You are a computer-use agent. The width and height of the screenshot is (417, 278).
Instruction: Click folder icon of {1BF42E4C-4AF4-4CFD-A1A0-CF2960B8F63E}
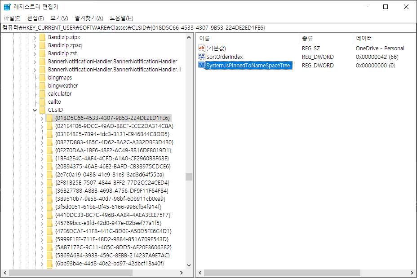tap(49, 159)
